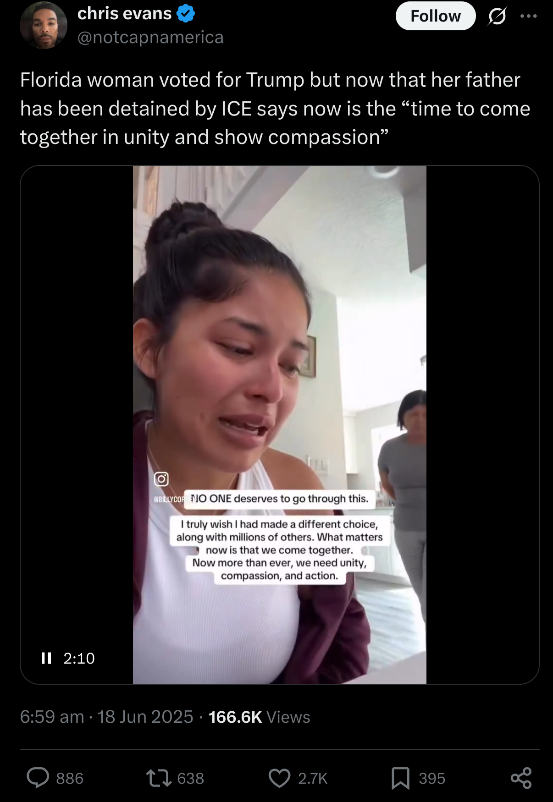
Task: Pause the playing video
Action: [46, 658]
